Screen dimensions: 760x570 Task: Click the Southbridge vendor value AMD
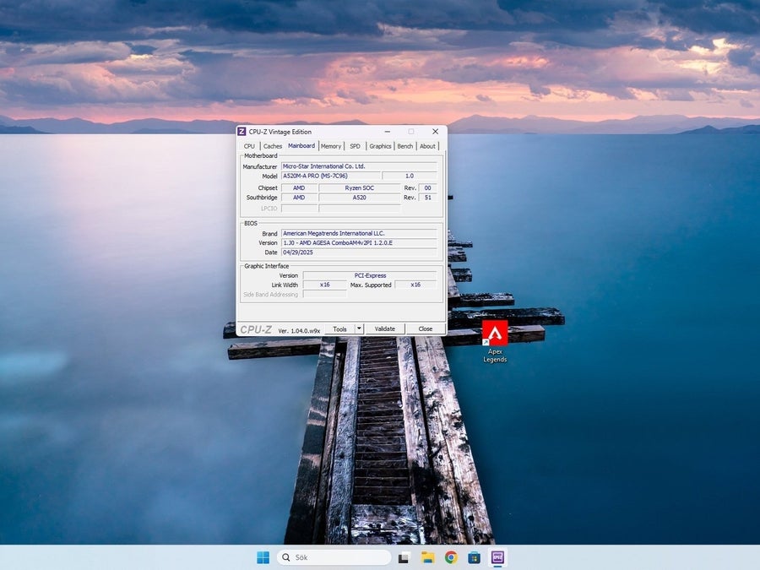tap(299, 198)
